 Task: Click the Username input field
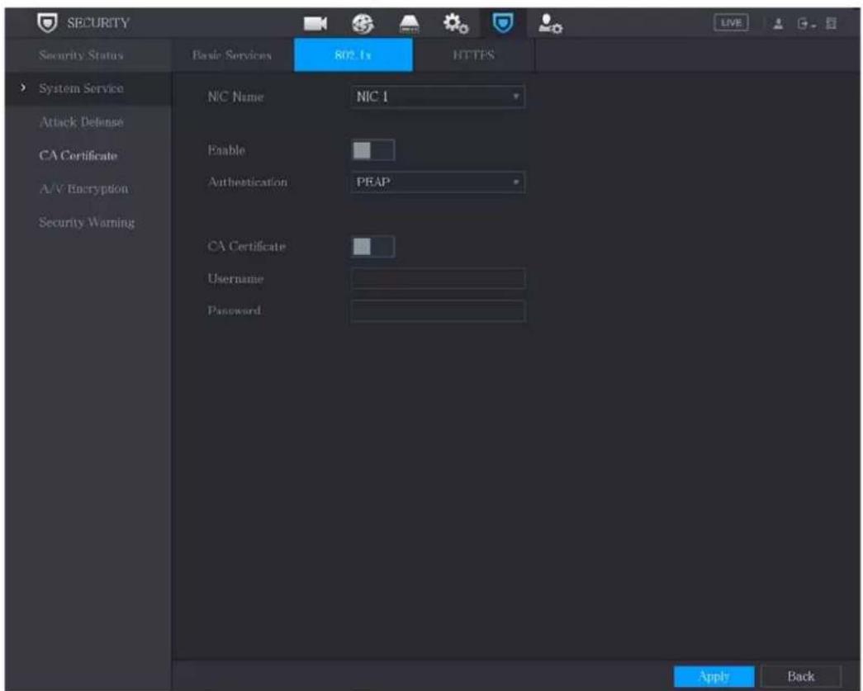pos(438,278)
